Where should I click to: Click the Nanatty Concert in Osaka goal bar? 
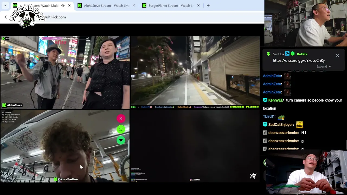coord(65,38)
